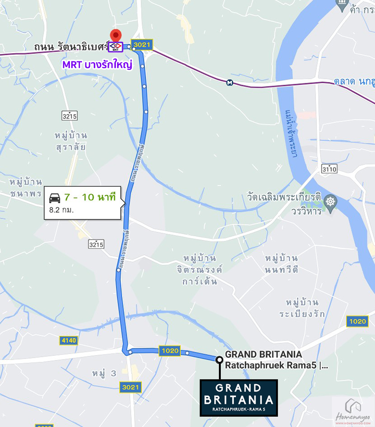This screenshot has height=427, width=375.
Task: Click the 7 - 10 minute route duration box
Action: coord(82,203)
